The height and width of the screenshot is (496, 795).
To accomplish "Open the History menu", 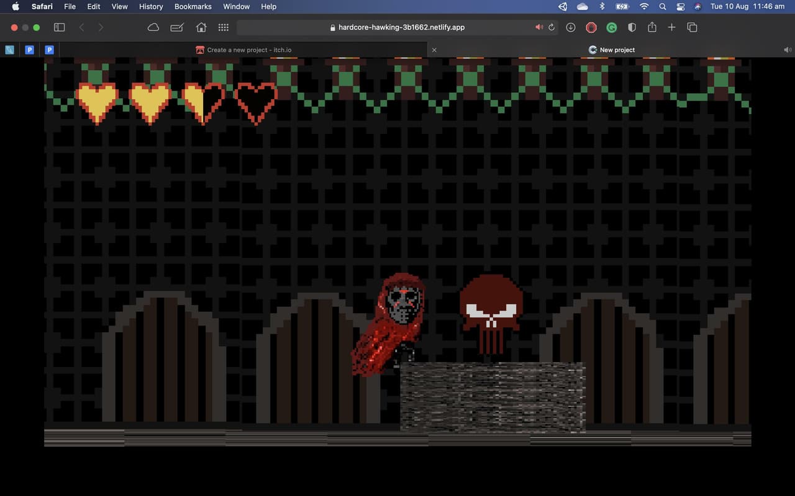I will (151, 6).
